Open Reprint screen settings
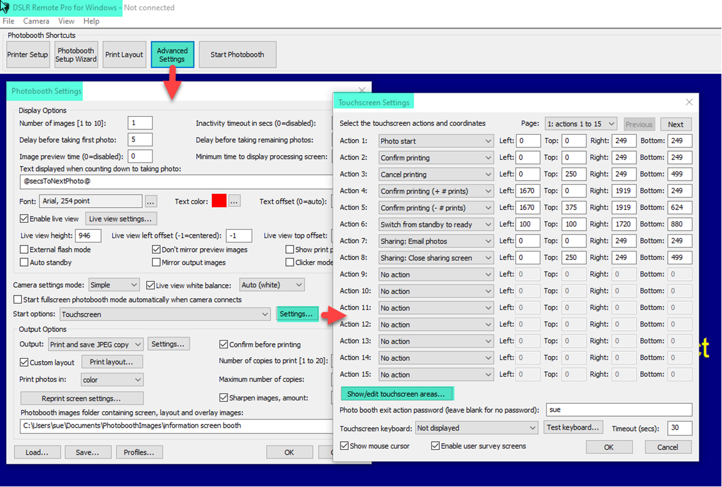The width and height of the screenshot is (722, 487). [x=82, y=399]
